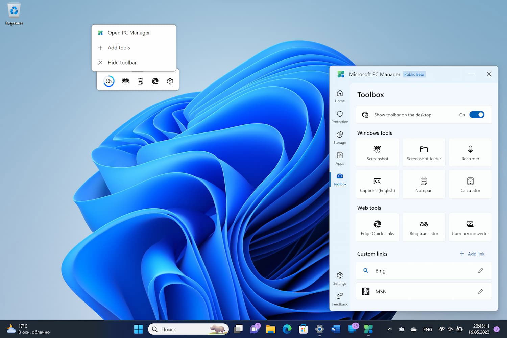
Task: Open the Screenshot tool in Toolbox
Action: click(x=377, y=152)
